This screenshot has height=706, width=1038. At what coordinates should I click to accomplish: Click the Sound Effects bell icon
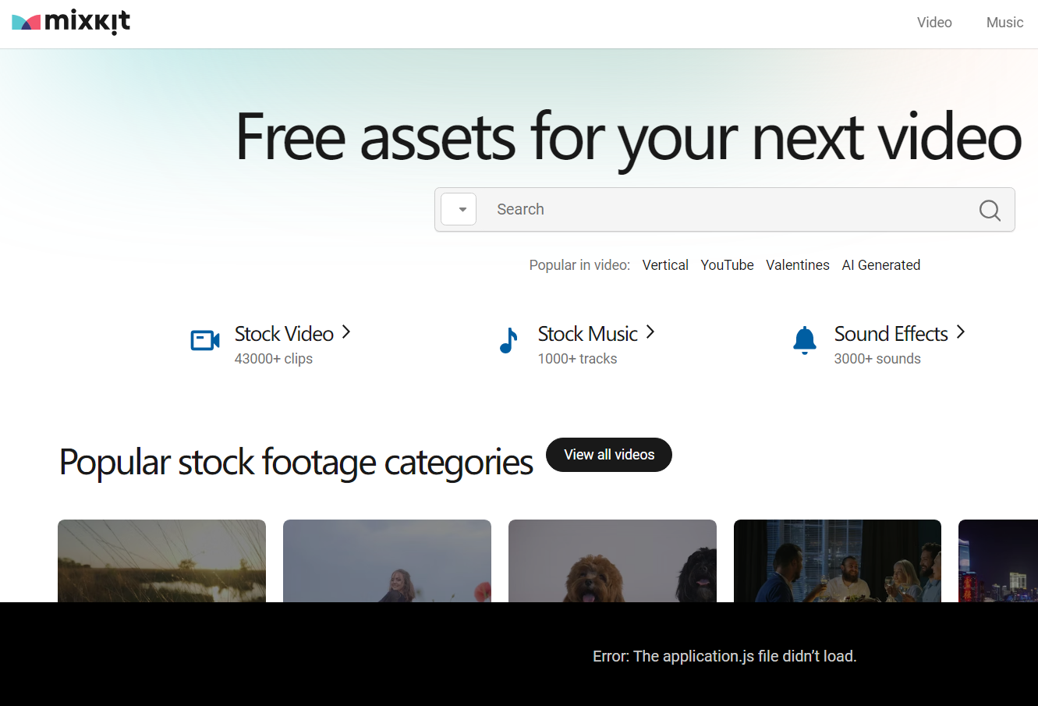click(804, 340)
